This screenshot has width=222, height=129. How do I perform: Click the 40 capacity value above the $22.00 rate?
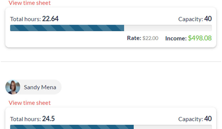coord(208,19)
